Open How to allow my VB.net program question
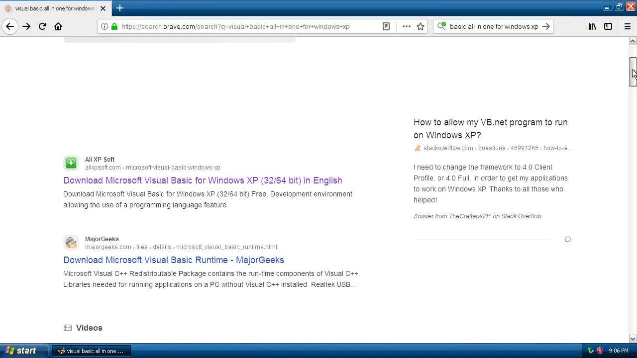The image size is (637, 358). [x=490, y=129]
